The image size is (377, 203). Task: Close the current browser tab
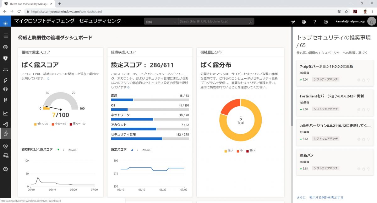51,3
